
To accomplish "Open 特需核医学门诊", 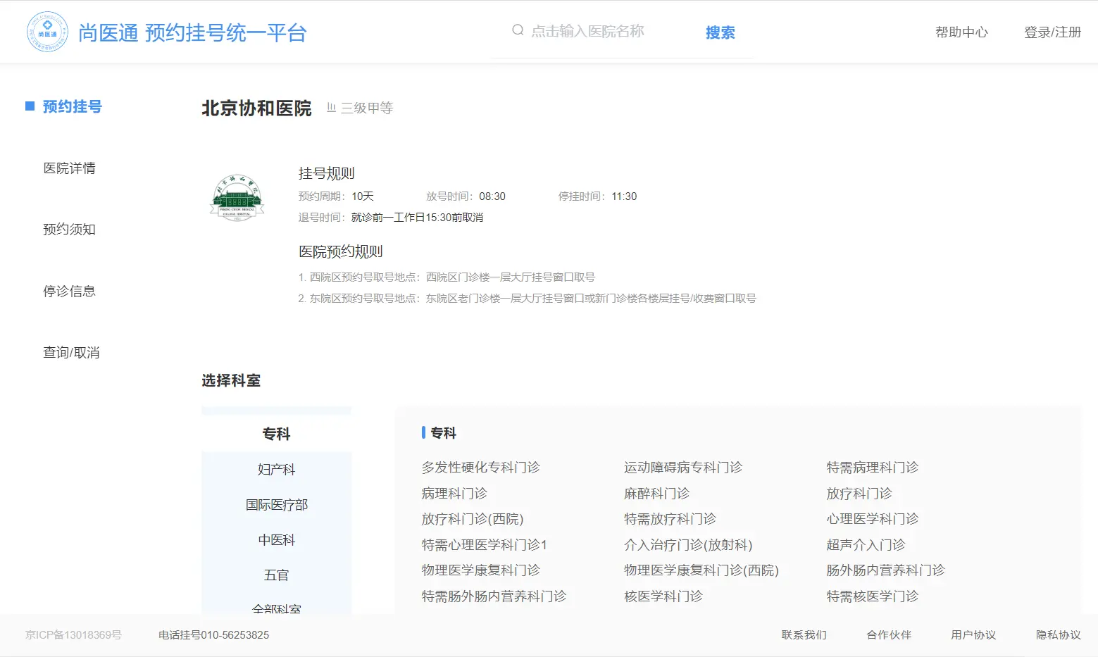I will click(873, 596).
